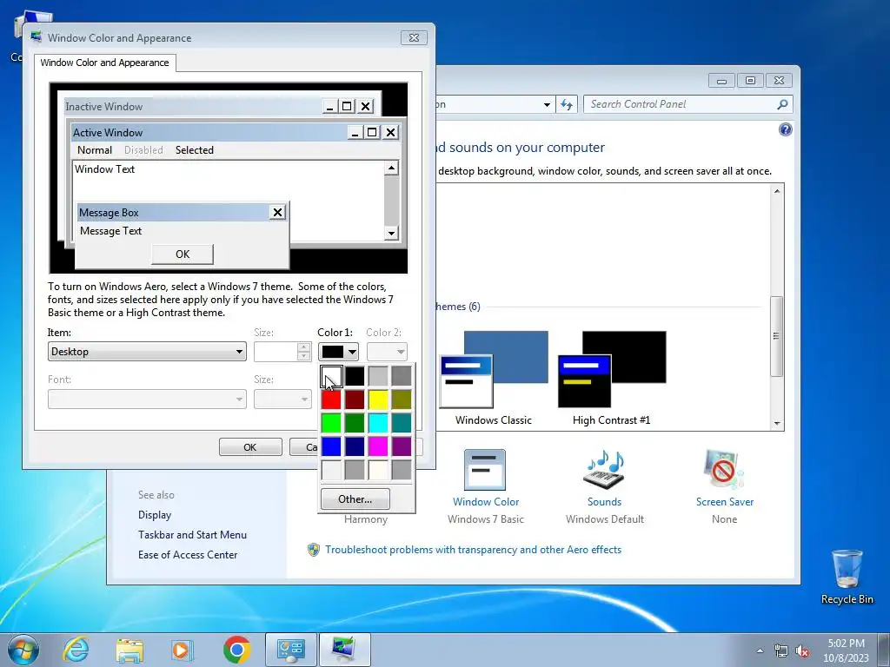
Task: Pick the cyan color swatch
Action: (x=378, y=423)
